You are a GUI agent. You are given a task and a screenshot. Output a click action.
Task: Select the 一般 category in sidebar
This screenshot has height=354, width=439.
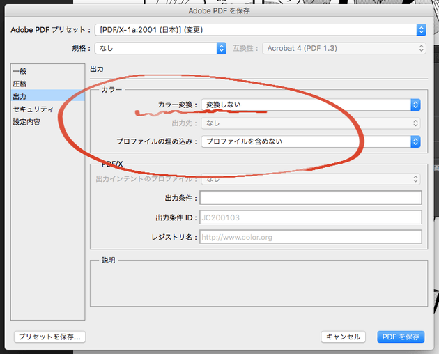point(47,71)
